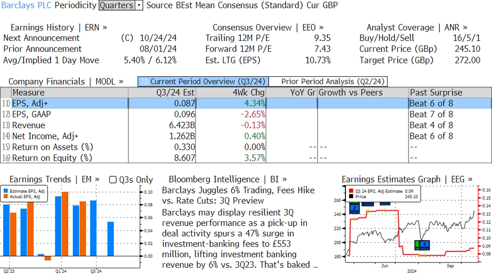Viewport: 492px width, 275px height.
Task: Click the Prior Announcement date 08/01/24
Action: coord(158,49)
